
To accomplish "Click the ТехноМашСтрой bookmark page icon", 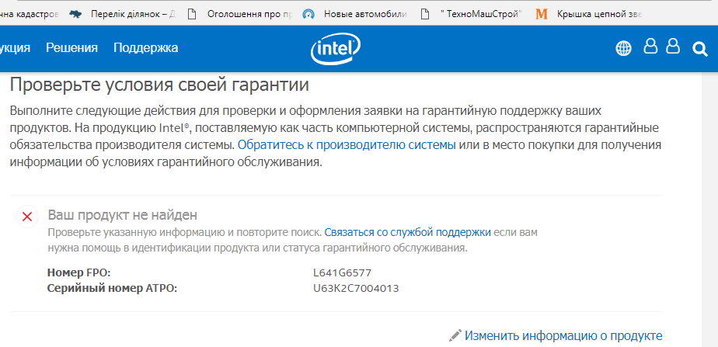I will 425,14.
